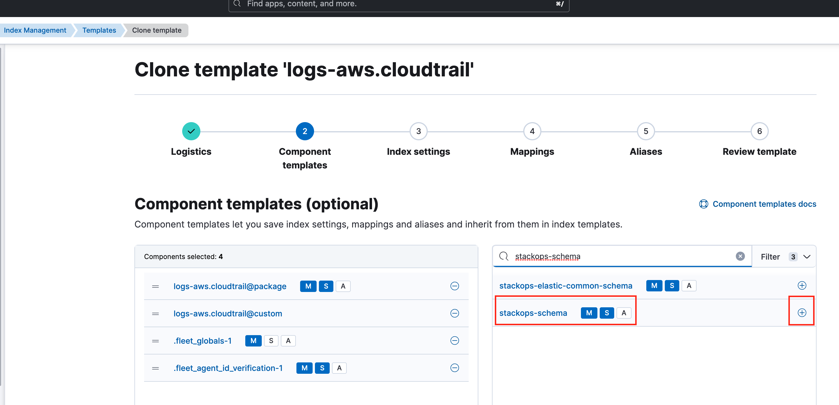Toggle the M badge on stackops-schema
This screenshot has height=405, width=839.
coord(589,313)
